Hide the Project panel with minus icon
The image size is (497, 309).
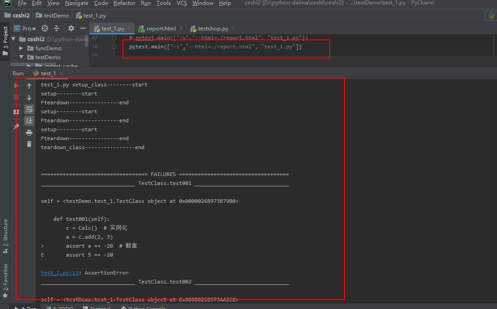point(83,28)
